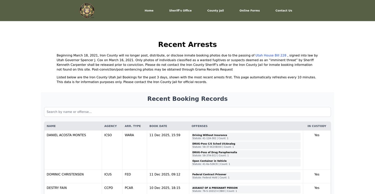This screenshot has width=375, height=194.
Task: Open the Sheriff's Office menu
Action: coord(180,11)
